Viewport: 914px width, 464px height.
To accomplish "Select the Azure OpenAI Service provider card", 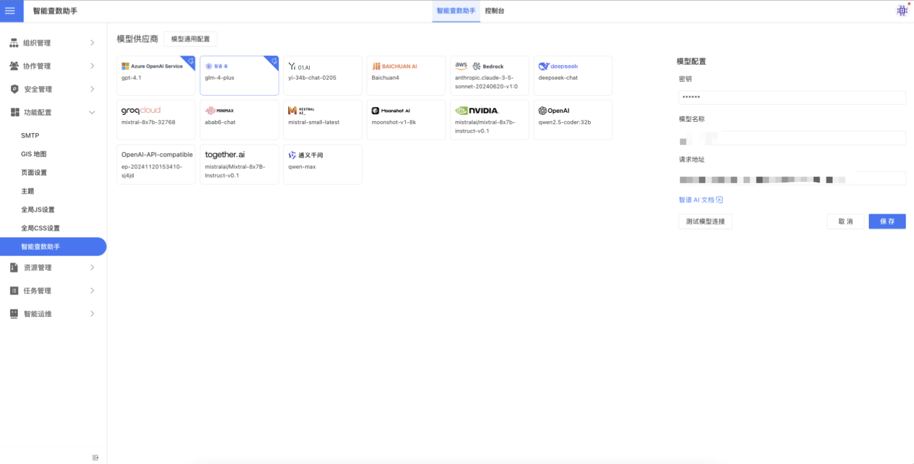I will point(156,75).
